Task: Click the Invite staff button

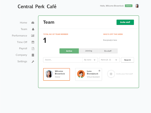Action: click(125, 22)
